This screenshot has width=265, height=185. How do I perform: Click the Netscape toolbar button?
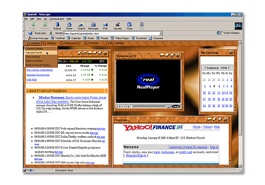click(93, 26)
